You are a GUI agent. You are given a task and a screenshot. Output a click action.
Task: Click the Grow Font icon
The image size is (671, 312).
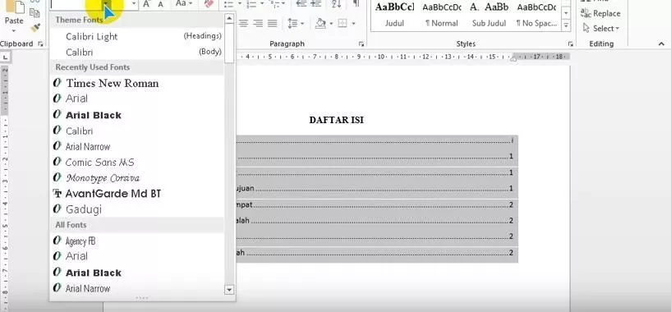click(x=147, y=4)
